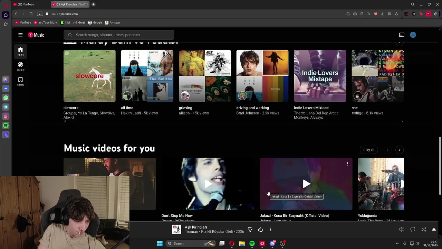Open Spotify in the Opera sidebar

(x=6, y=126)
